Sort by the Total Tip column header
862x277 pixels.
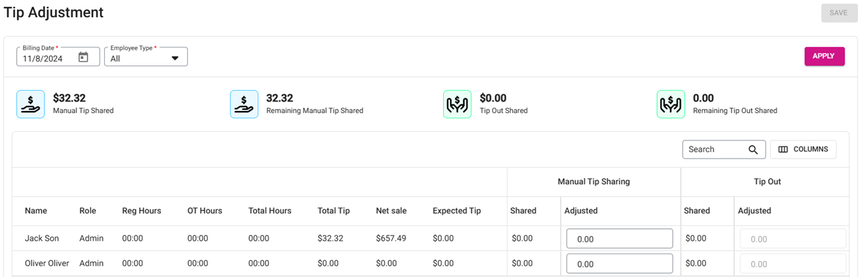click(334, 211)
